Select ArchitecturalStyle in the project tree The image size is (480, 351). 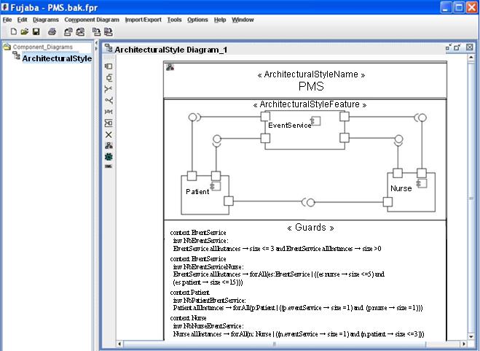pyautogui.click(x=56, y=58)
